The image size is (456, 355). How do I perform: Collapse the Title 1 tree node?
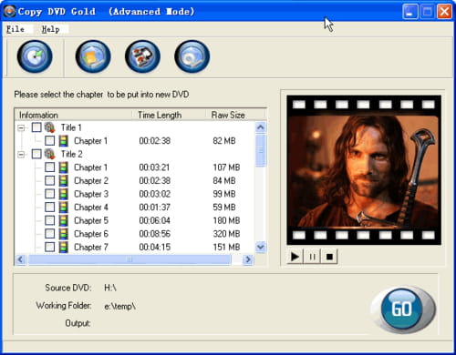[x=21, y=127]
